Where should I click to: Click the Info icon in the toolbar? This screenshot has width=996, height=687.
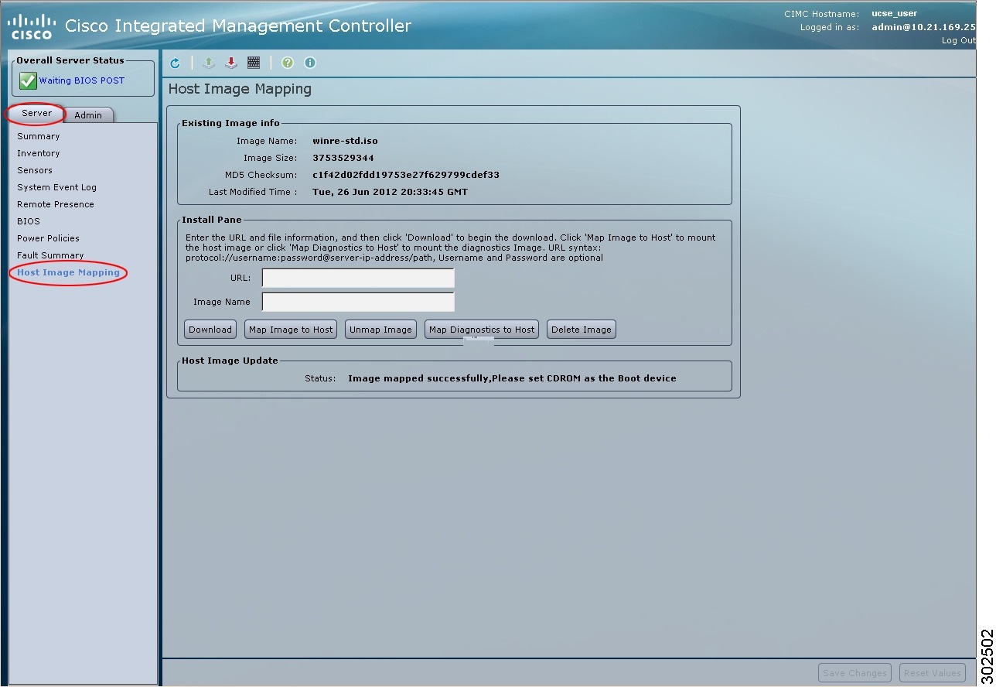310,63
